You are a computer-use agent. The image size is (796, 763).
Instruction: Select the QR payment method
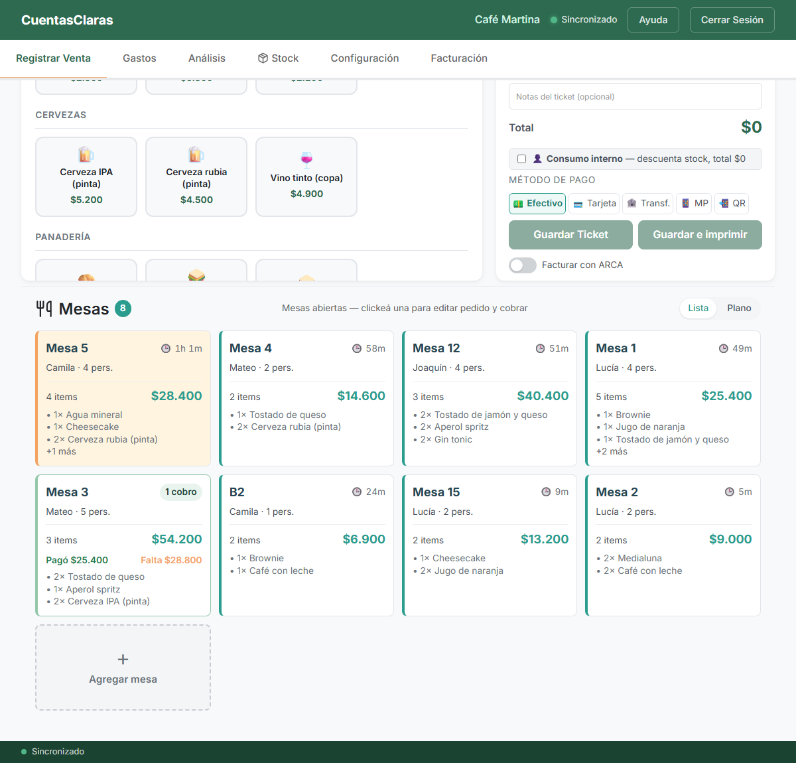click(x=732, y=204)
